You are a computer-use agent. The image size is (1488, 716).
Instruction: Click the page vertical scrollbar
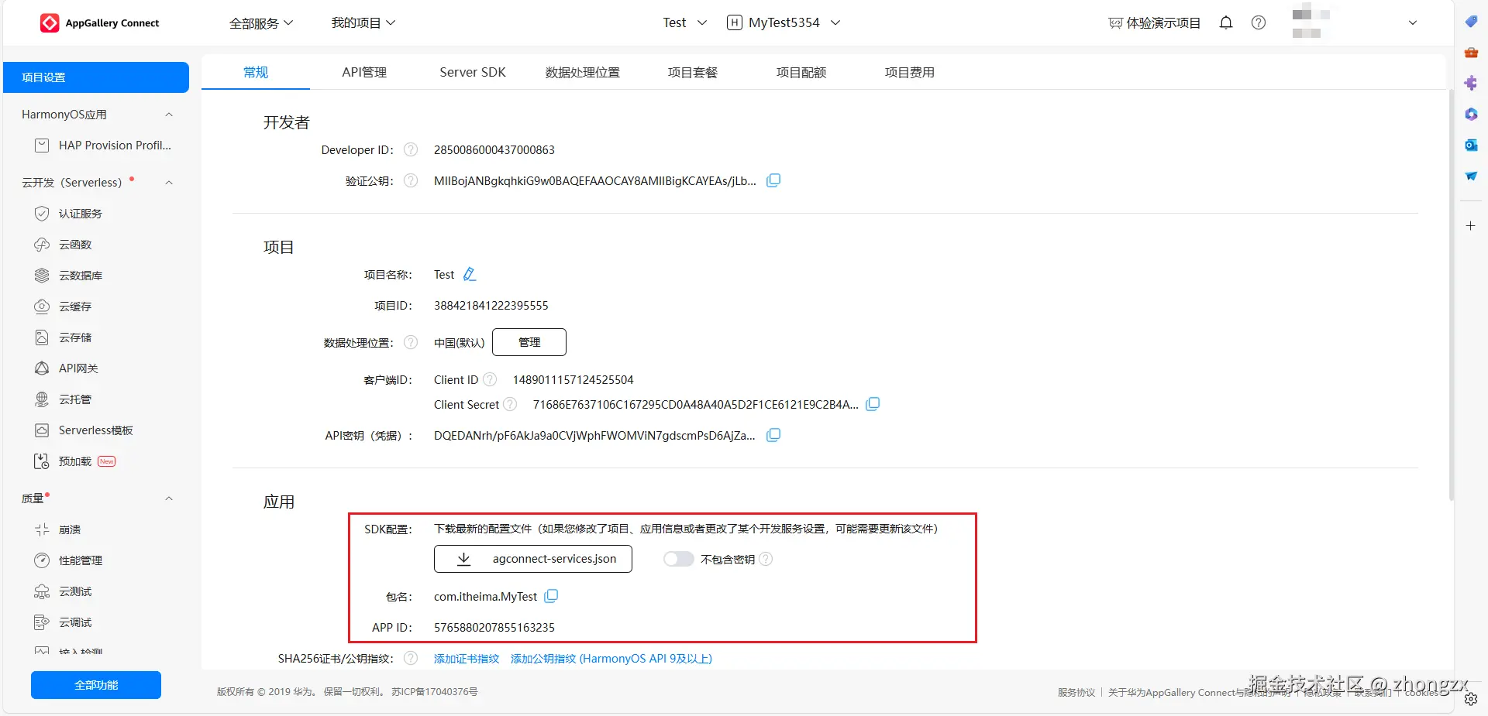tap(1451, 294)
